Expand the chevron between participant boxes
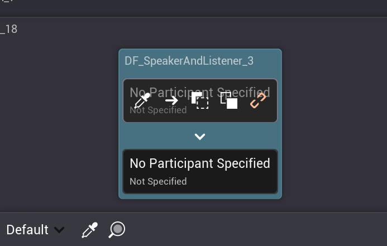The image size is (387, 246). (x=200, y=137)
